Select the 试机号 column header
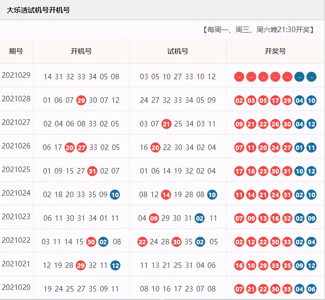This screenshot has width=325, height=300. pyautogui.click(x=178, y=51)
